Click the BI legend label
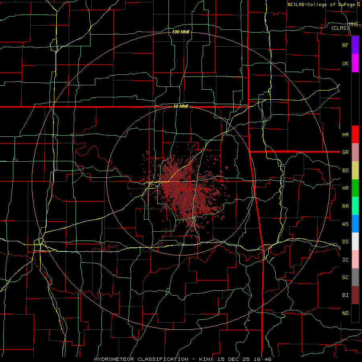Image resolution: width=362 pixels, height=362 pixels. pos(346,295)
